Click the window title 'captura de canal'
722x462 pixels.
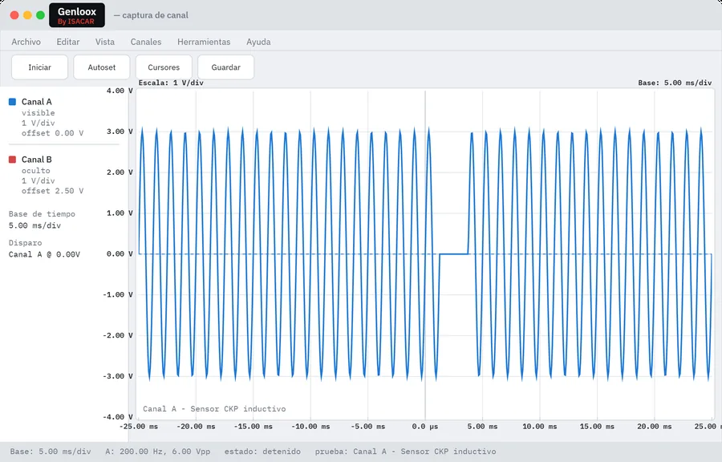[x=155, y=15]
